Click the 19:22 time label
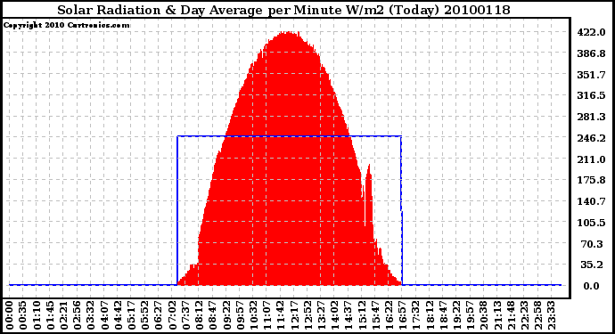The image size is (615, 334). pos(456,315)
